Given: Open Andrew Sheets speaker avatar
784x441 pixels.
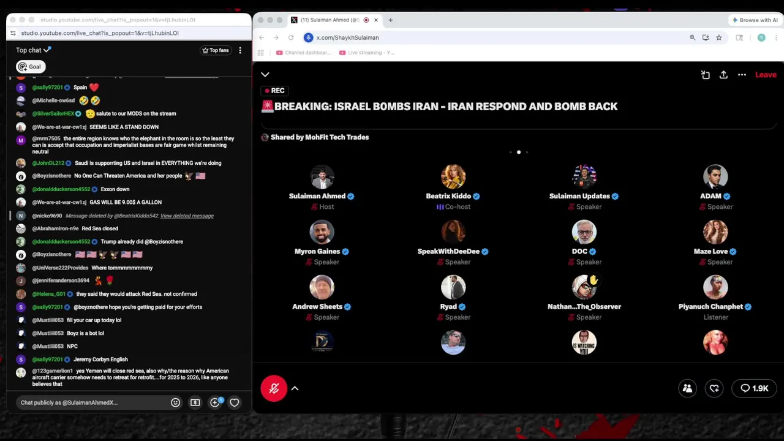Looking at the screenshot, I should tap(322, 287).
